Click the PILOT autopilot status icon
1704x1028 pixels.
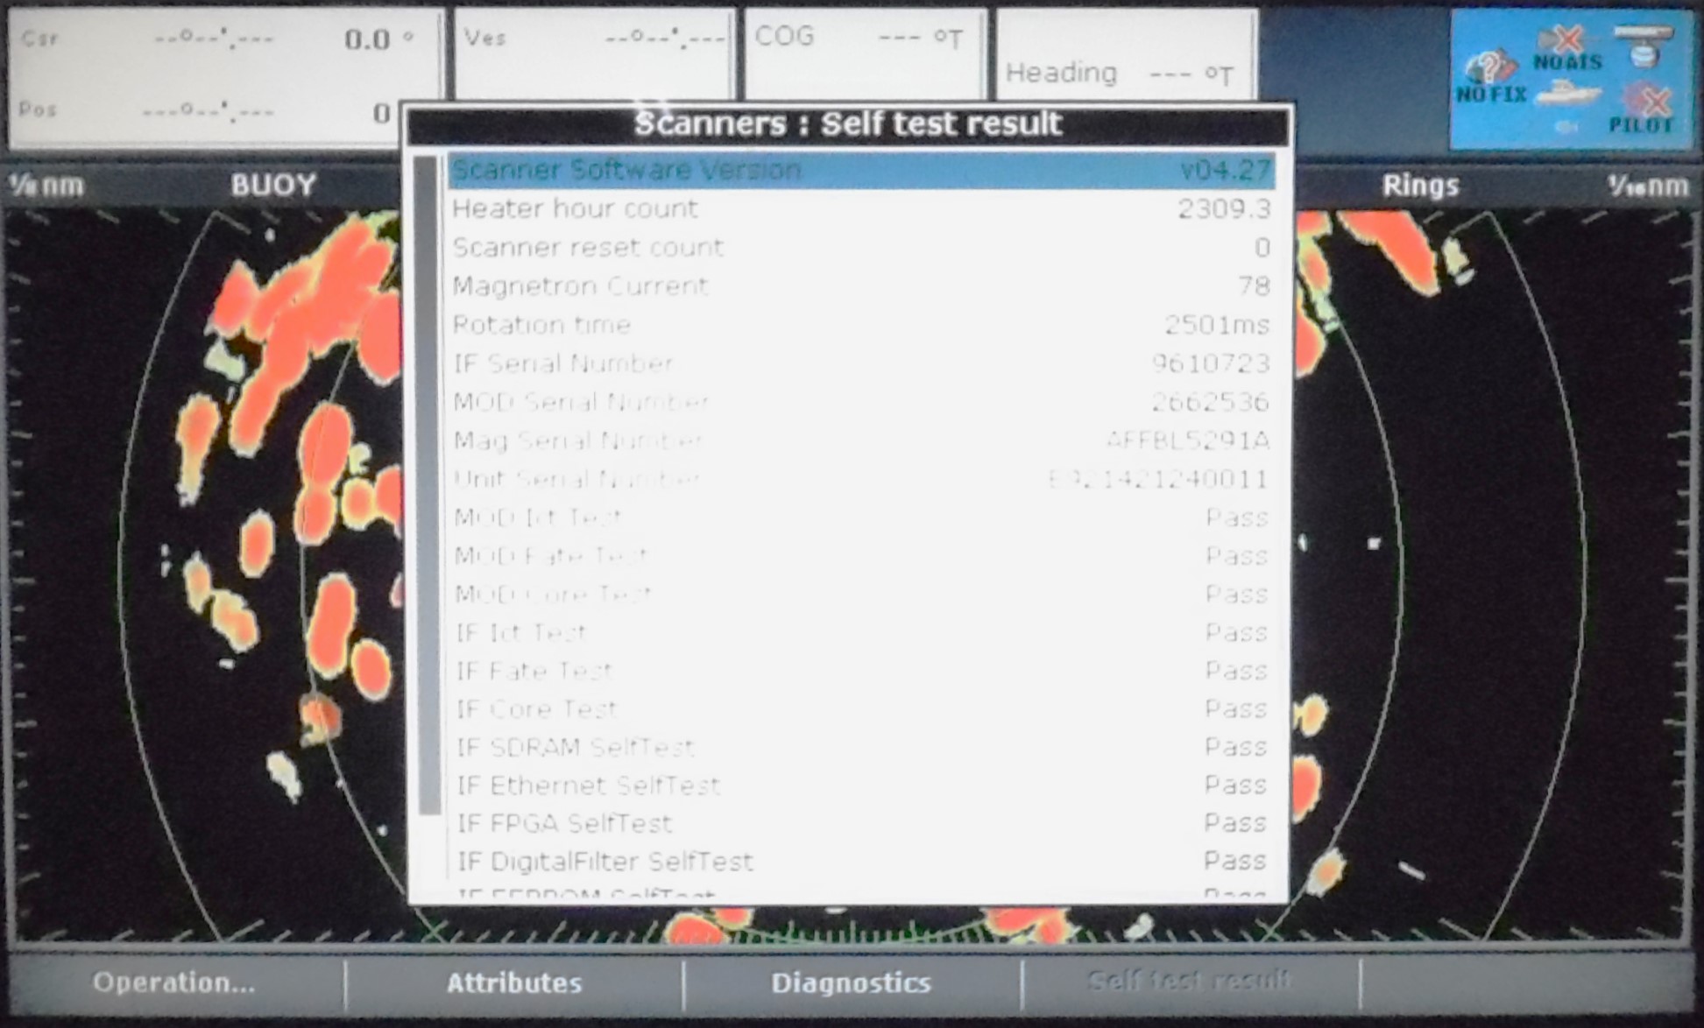pos(1644,109)
